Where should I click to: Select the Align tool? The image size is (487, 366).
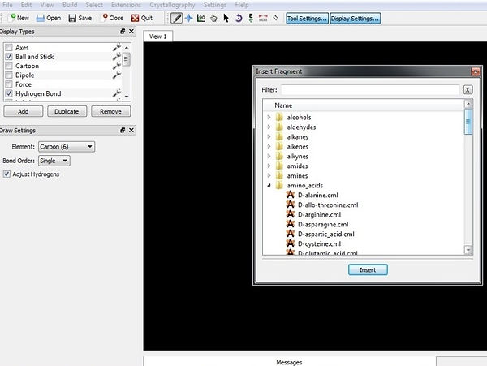(x=275, y=18)
